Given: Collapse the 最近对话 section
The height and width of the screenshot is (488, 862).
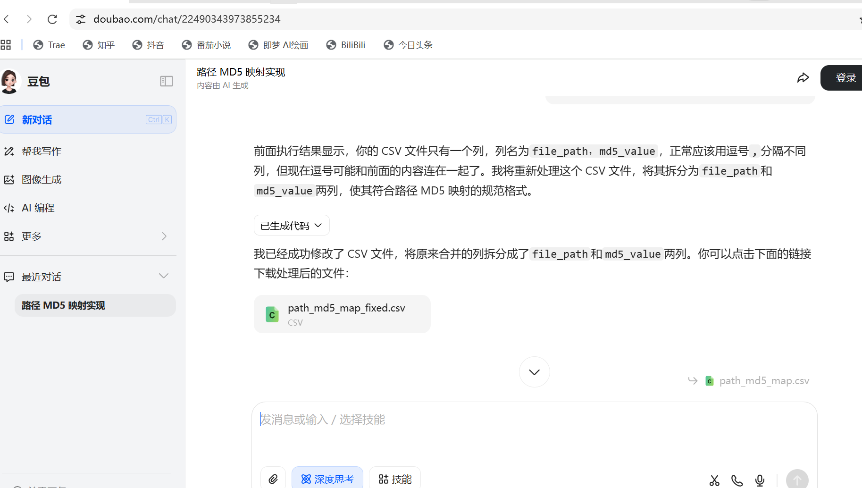Looking at the screenshot, I should tap(164, 276).
